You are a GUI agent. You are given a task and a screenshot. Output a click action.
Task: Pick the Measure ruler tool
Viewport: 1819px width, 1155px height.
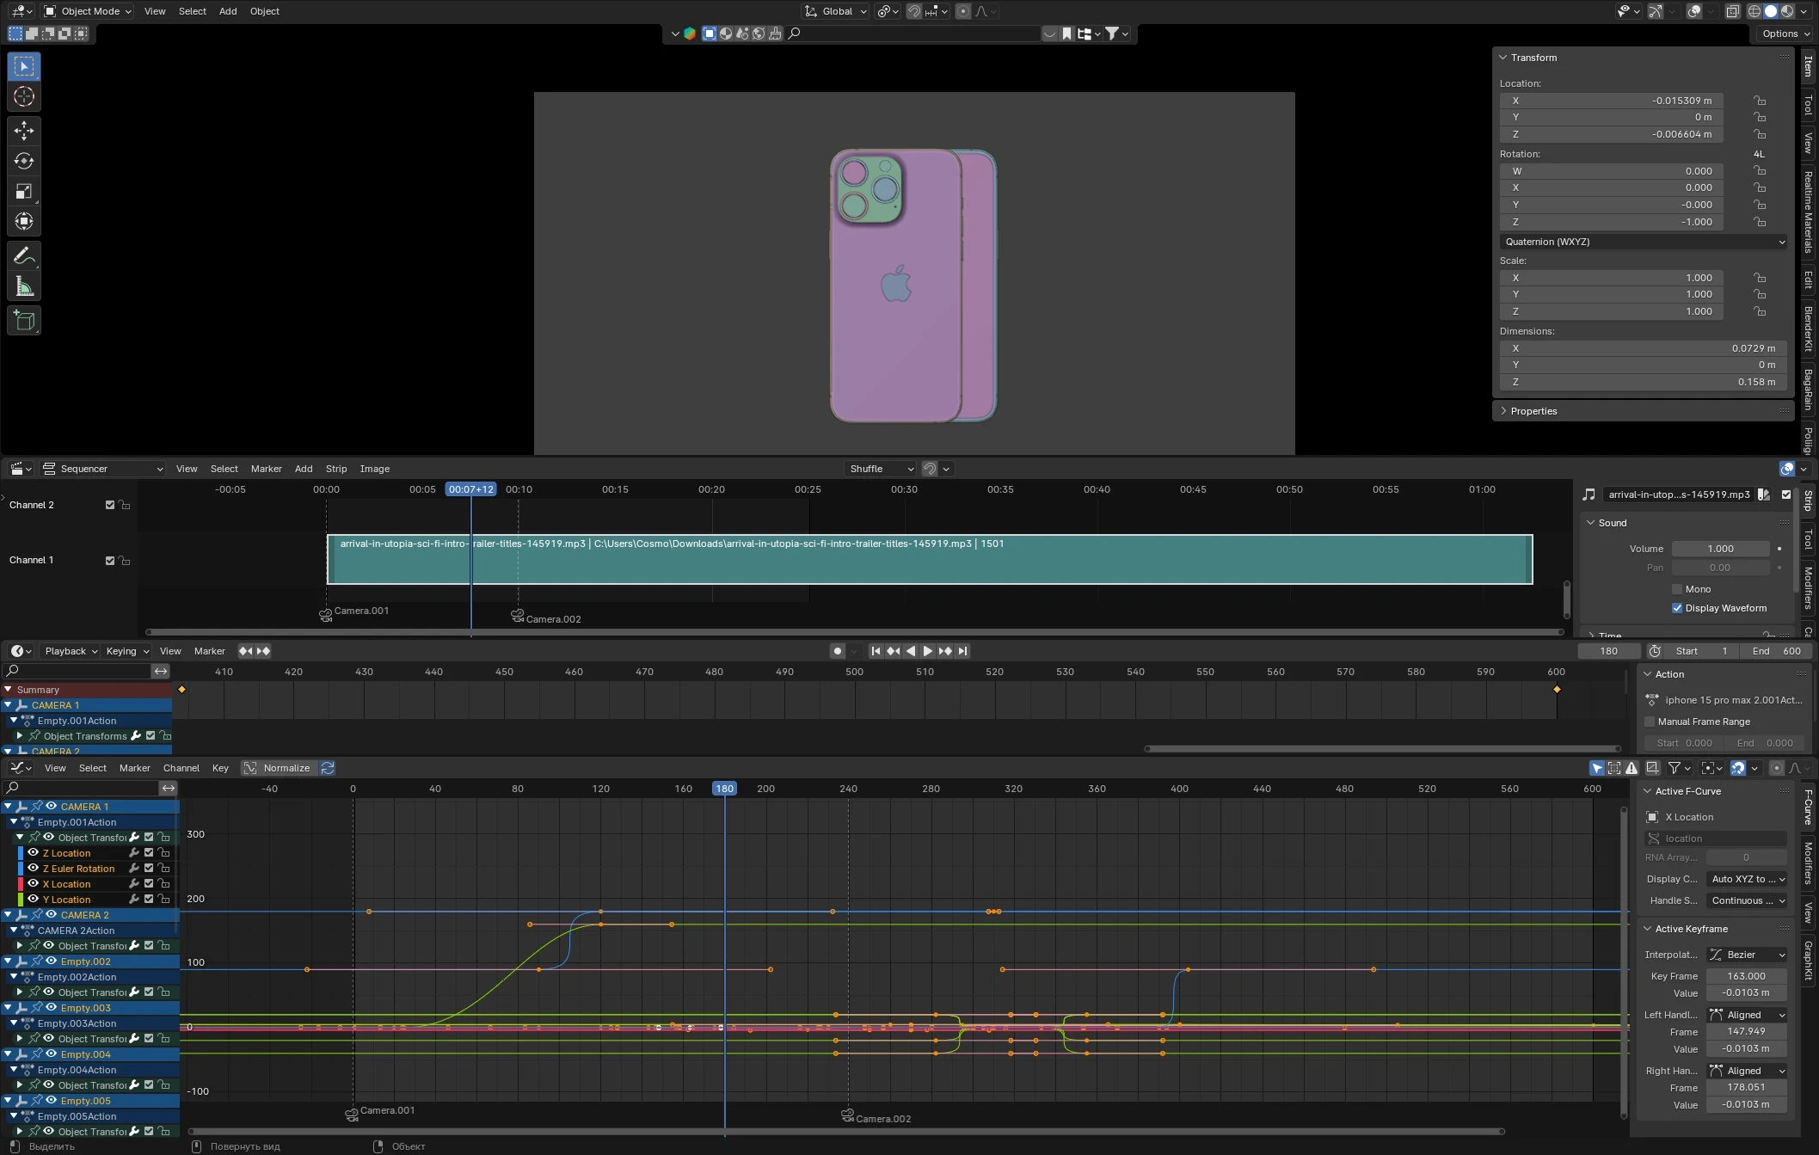point(24,286)
